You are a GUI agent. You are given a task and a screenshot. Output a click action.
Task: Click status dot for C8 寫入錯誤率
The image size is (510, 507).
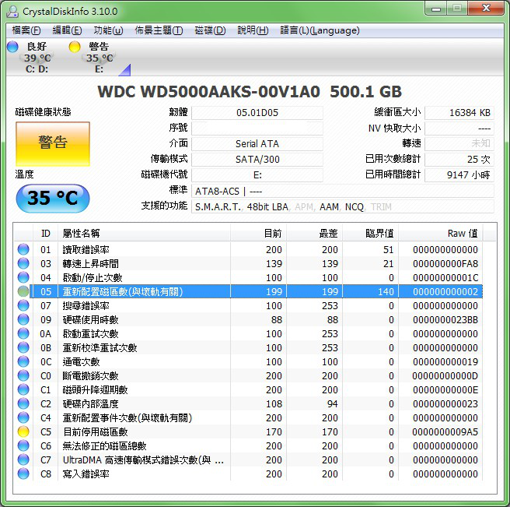click(x=23, y=474)
